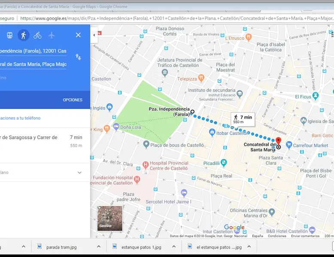
Task: Open the Enviar comentarios footer link
Action: point(305,236)
